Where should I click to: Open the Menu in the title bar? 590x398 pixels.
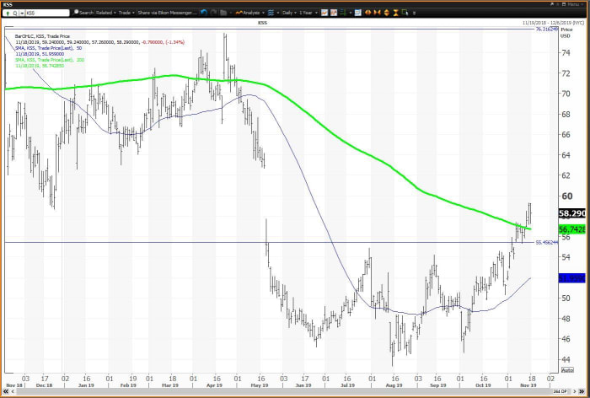coord(575,3)
